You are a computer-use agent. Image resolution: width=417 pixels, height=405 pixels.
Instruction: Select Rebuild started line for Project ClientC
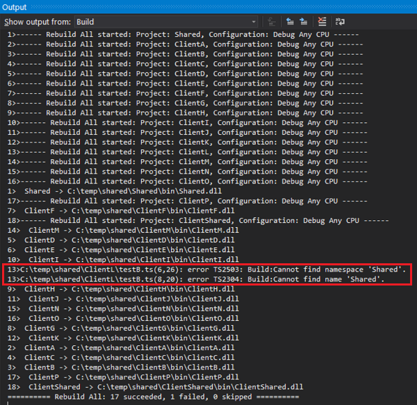pyautogui.click(x=185, y=64)
